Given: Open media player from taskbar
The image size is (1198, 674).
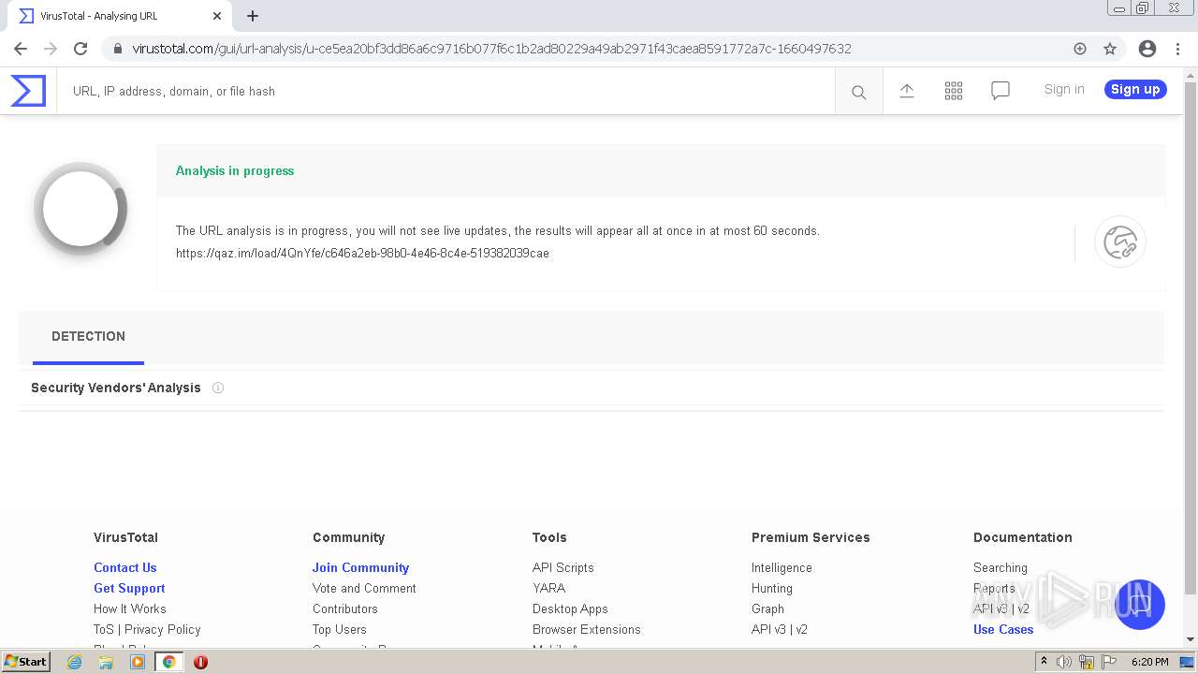Looking at the screenshot, I should pyautogui.click(x=138, y=662).
